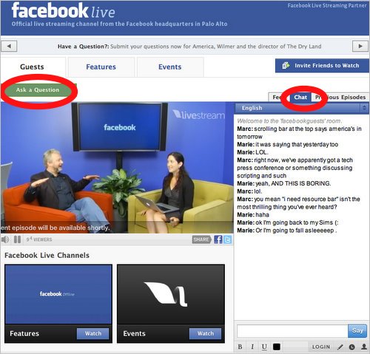The width and height of the screenshot is (370, 354).
Task: Click the user icon in chat toolbar
Action: pos(364,347)
